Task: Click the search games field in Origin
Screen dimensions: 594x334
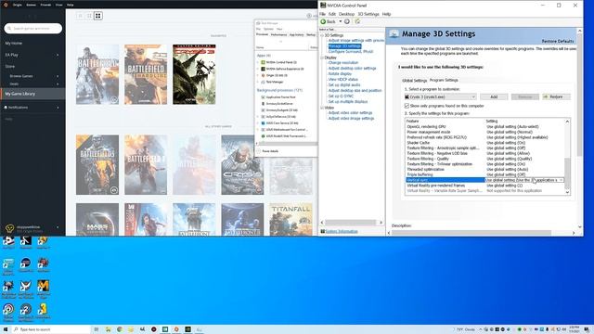Action: point(33,29)
